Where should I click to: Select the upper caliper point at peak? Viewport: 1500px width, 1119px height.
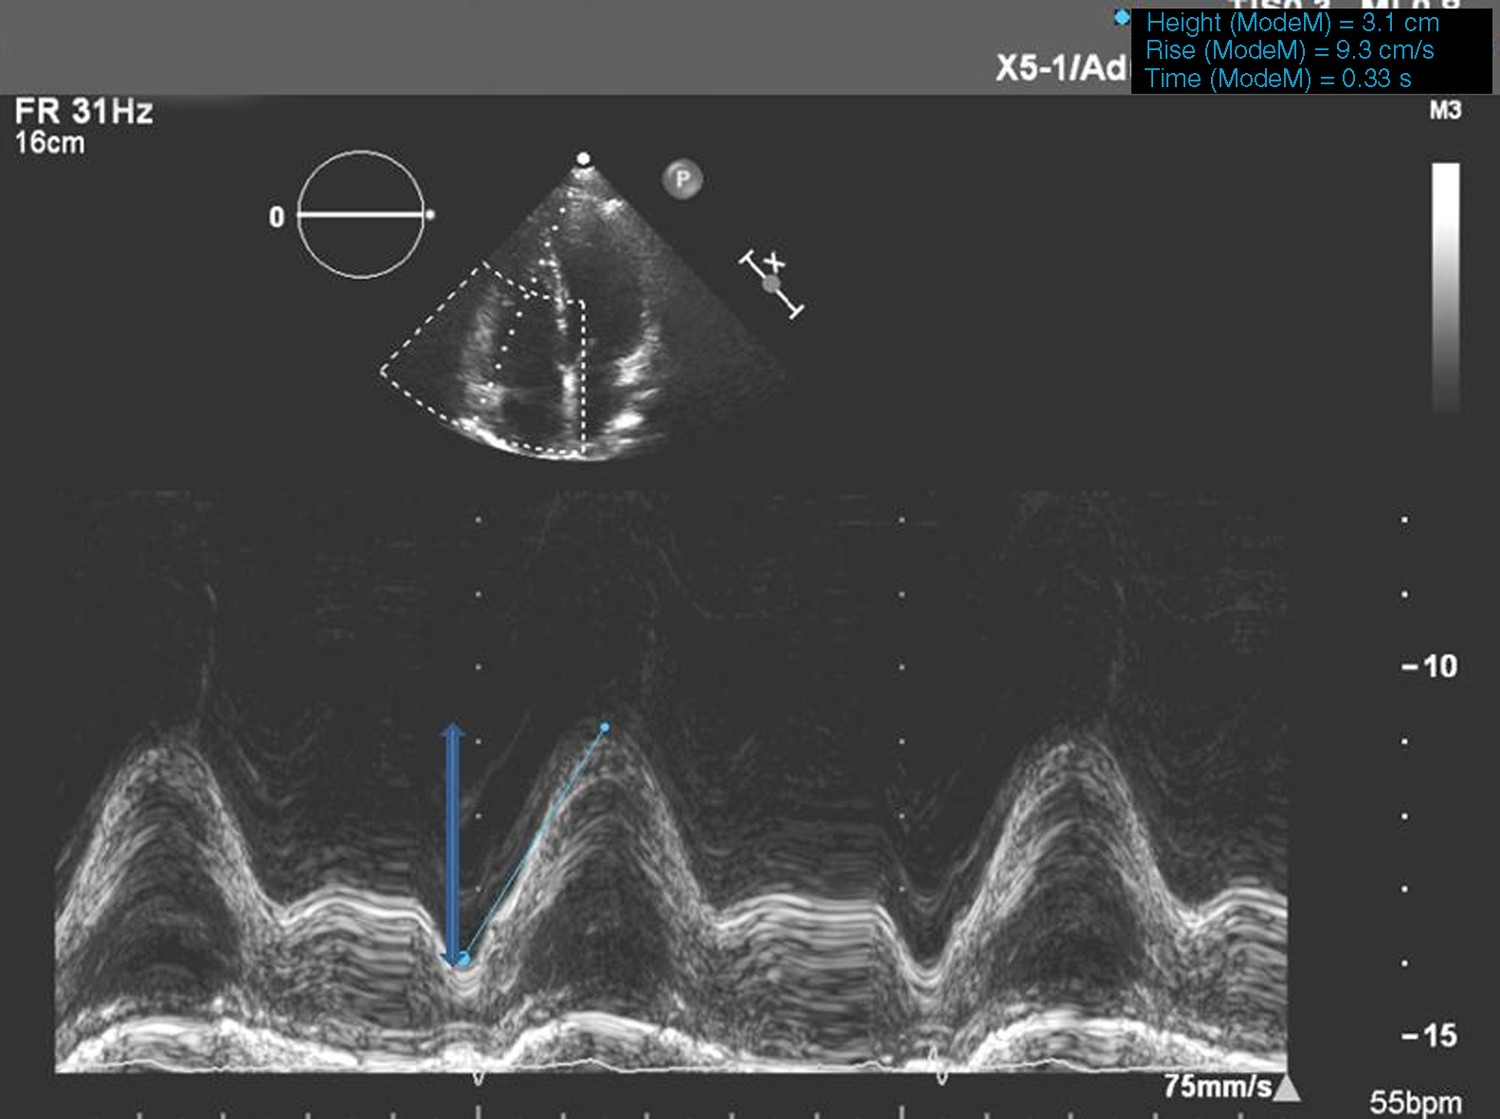click(x=605, y=728)
